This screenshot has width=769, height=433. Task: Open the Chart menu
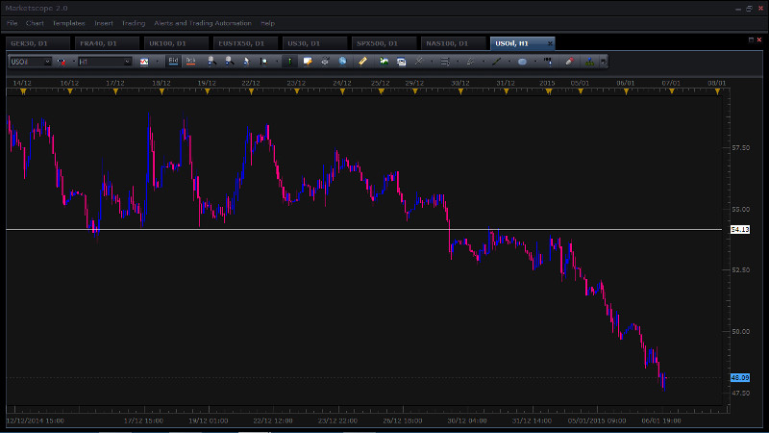point(35,23)
